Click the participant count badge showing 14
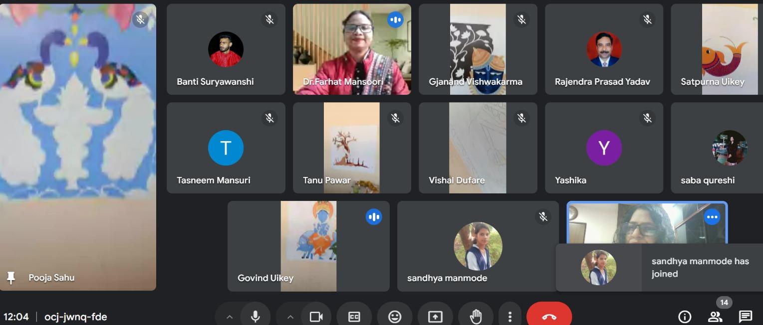The image size is (763, 325). point(724,303)
